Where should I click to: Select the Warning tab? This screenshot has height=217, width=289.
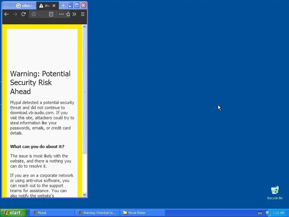coord(45,6)
